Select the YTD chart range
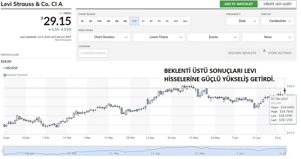 [134, 21]
